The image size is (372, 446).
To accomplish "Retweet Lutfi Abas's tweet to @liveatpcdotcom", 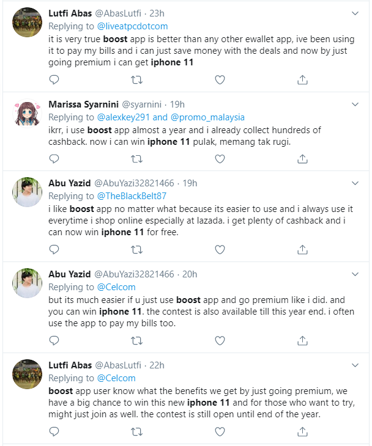I will coord(138,79).
